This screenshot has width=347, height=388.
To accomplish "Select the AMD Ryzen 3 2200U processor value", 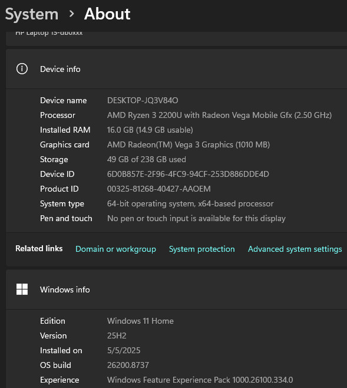I will (x=219, y=115).
